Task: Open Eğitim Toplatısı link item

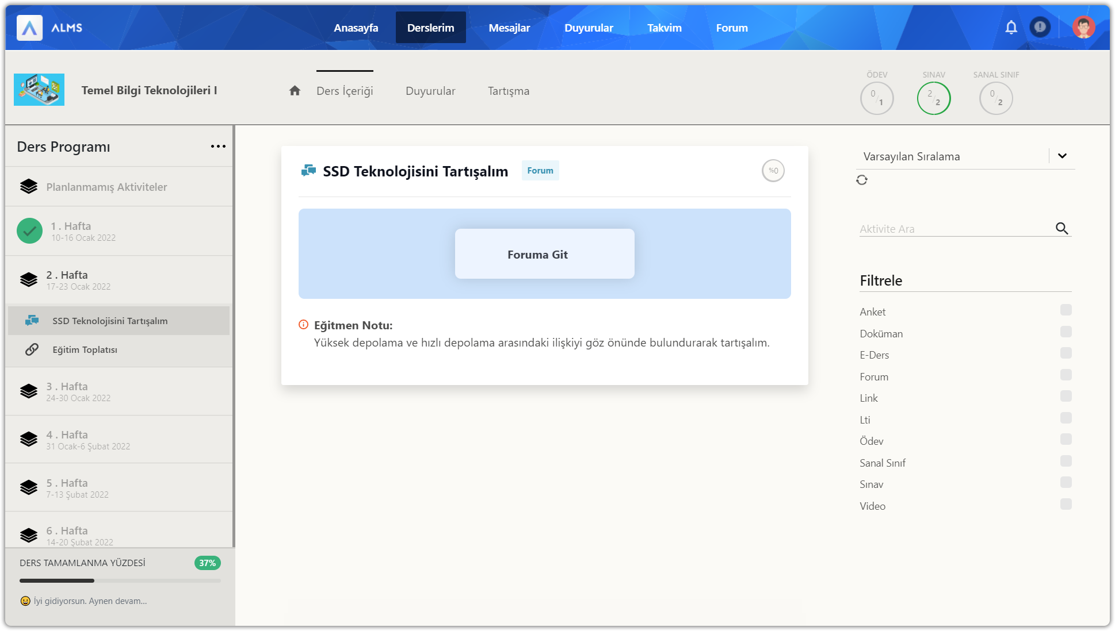Action: [x=85, y=349]
